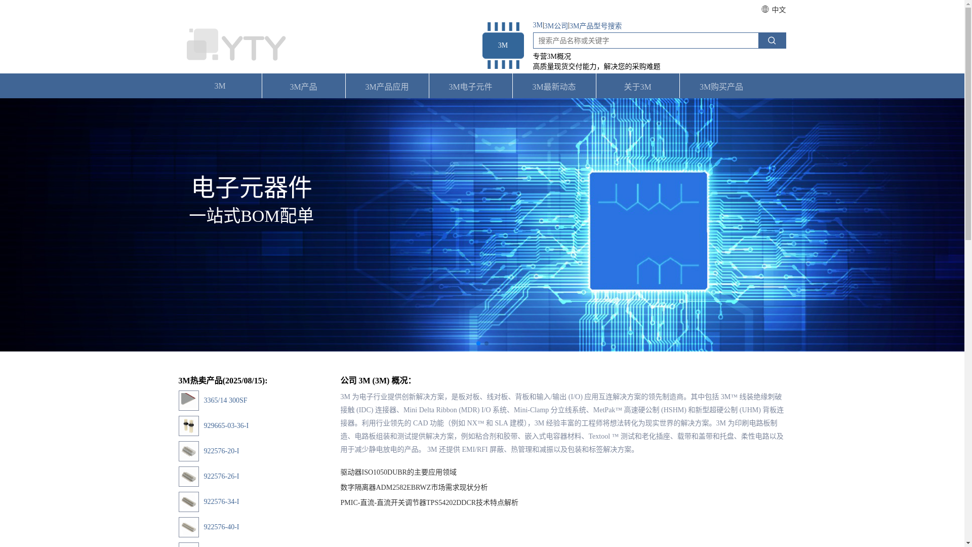Open the 3M购买产品 menu tab
The image size is (972, 547).
click(721, 86)
